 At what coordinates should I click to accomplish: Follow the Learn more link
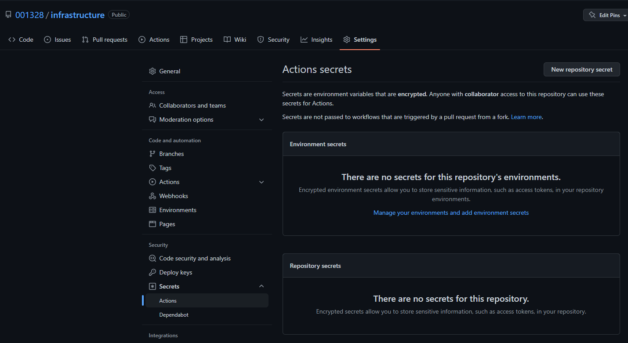click(x=526, y=117)
